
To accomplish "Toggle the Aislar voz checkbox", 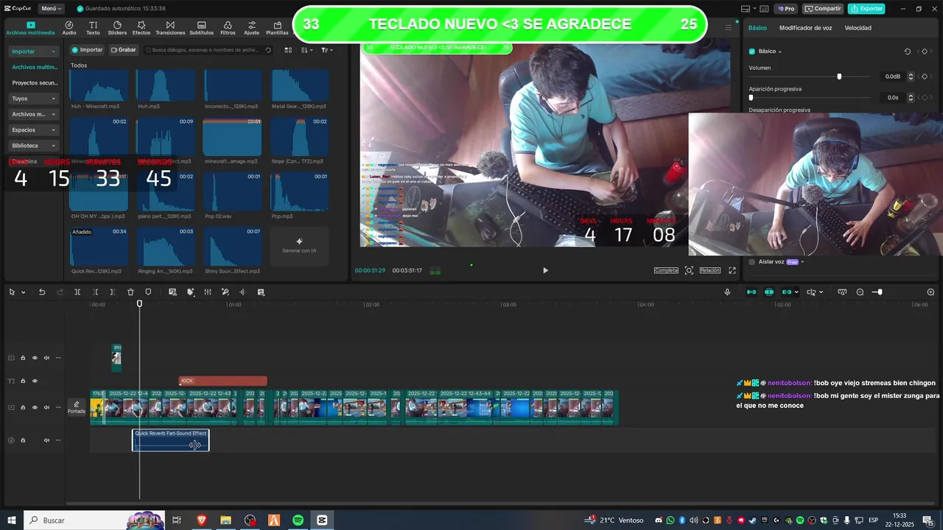I will [752, 262].
